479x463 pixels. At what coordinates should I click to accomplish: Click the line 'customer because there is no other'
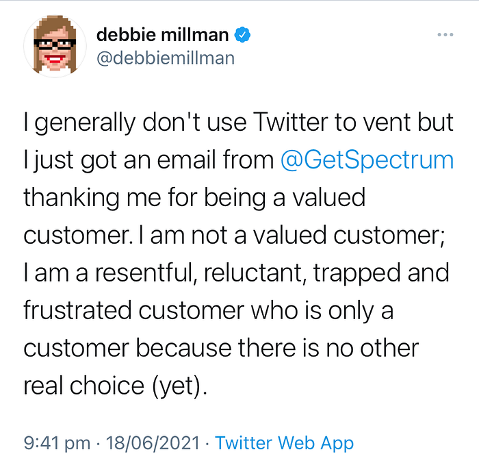(x=221, y=348)
